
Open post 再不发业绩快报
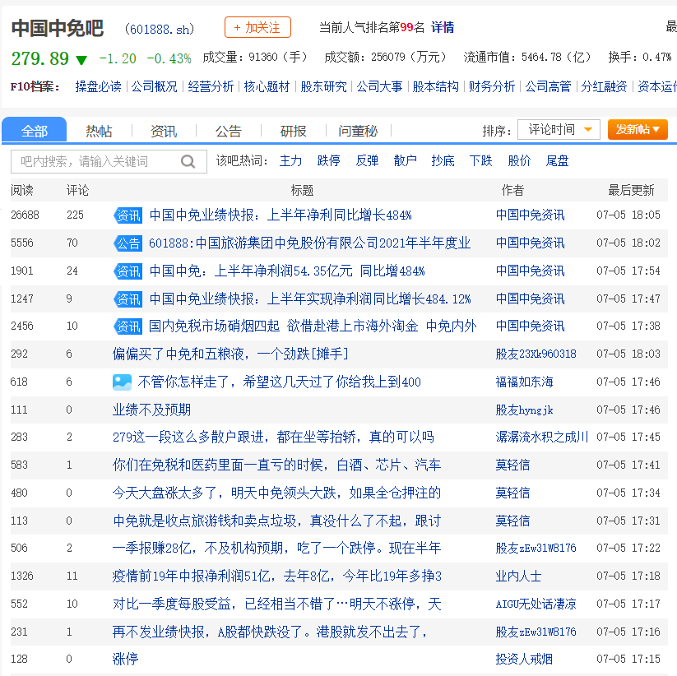[270, 632]
